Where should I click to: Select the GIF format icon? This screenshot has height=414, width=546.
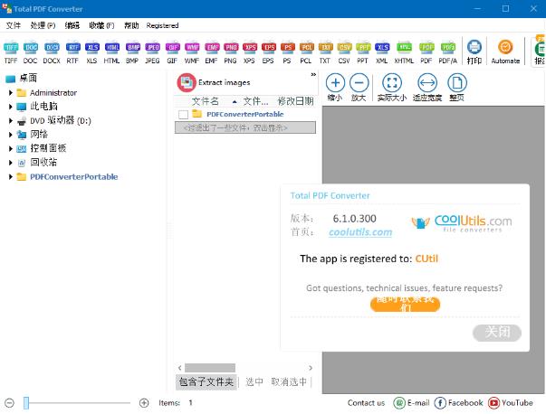(172, 52)
